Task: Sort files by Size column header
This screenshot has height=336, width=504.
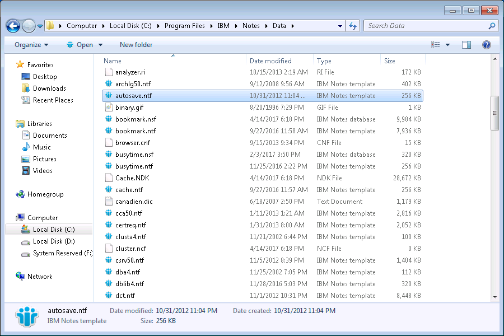Action: pos(390,61)
